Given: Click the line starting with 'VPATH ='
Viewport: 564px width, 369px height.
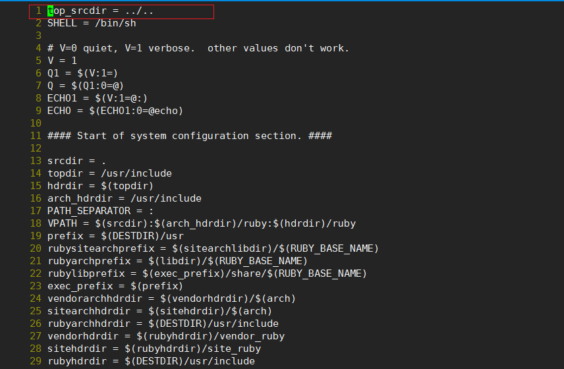Looking at the screenshot, I should [202, 223].
